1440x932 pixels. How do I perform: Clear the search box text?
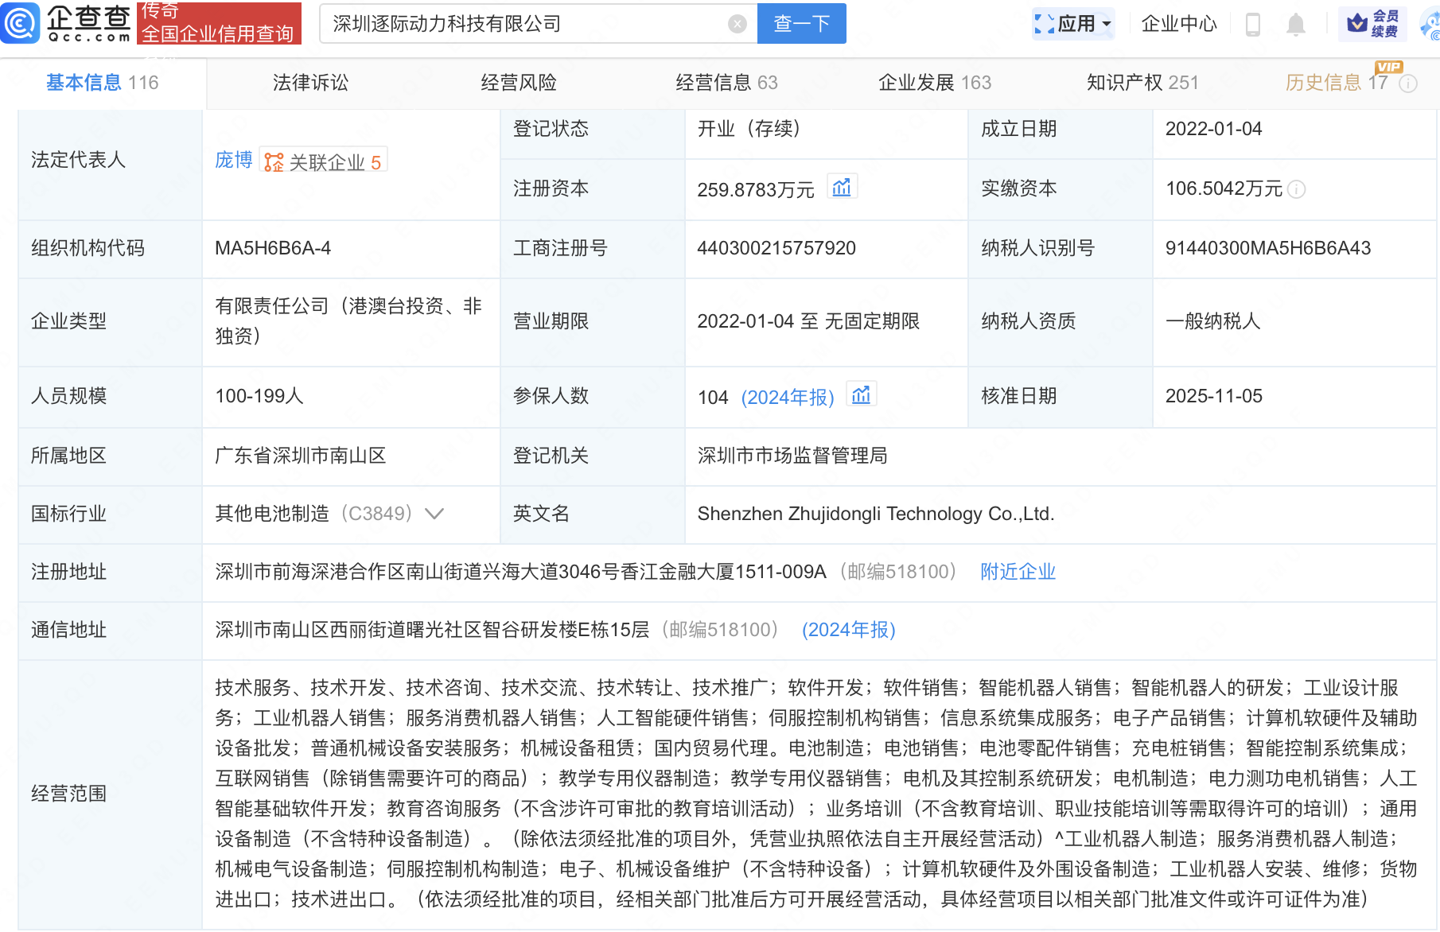click(x=737, y=24)
